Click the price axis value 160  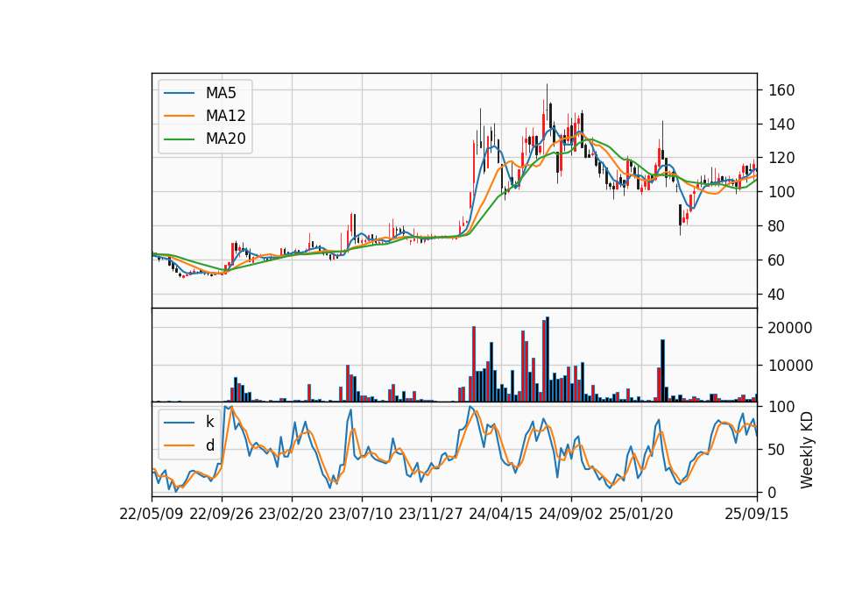point(781,90)
